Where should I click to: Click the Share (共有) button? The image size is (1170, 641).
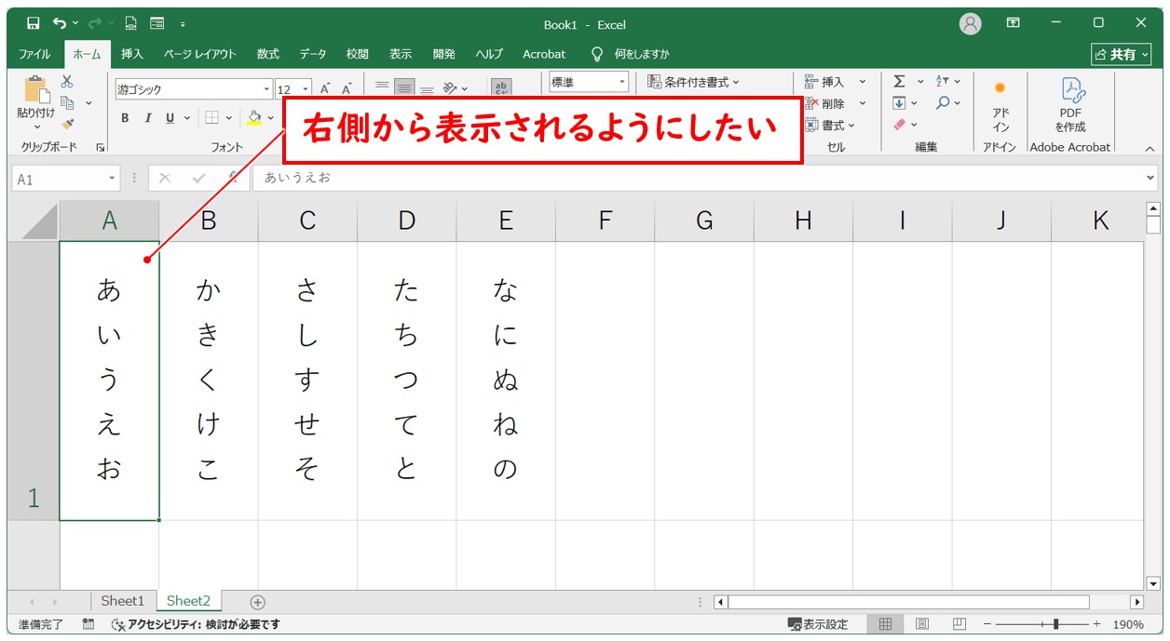1122,54
